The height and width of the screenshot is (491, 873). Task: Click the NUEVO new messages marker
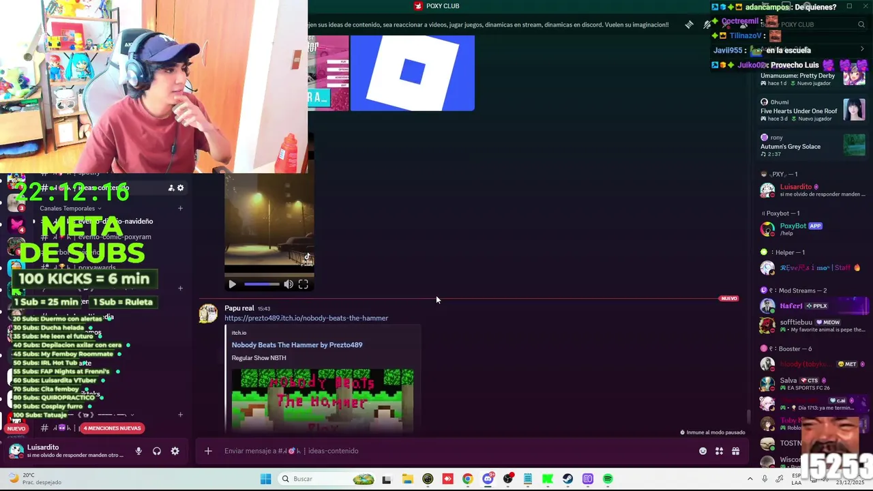point(729,298)
